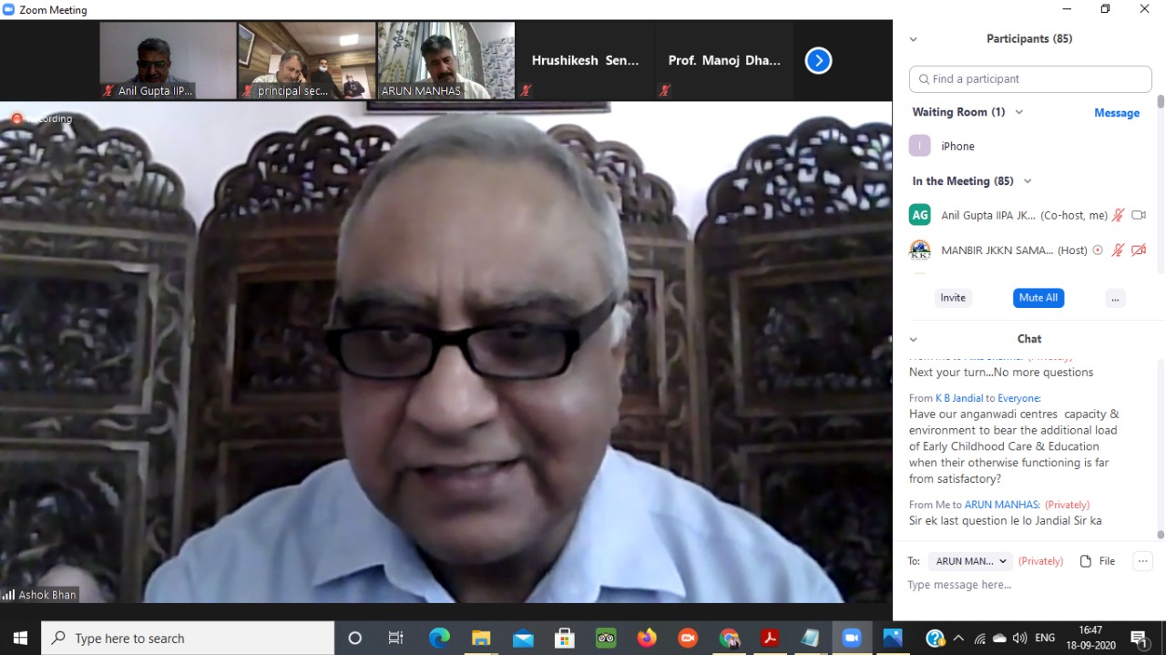Click the Ashok Bhan name label
Image resolution: width=1166 pixels, height=655 pixels.
tap(40, 595)
